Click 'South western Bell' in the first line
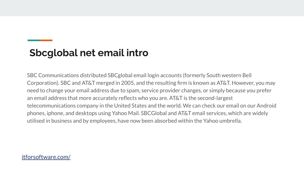 pos(229,75)
